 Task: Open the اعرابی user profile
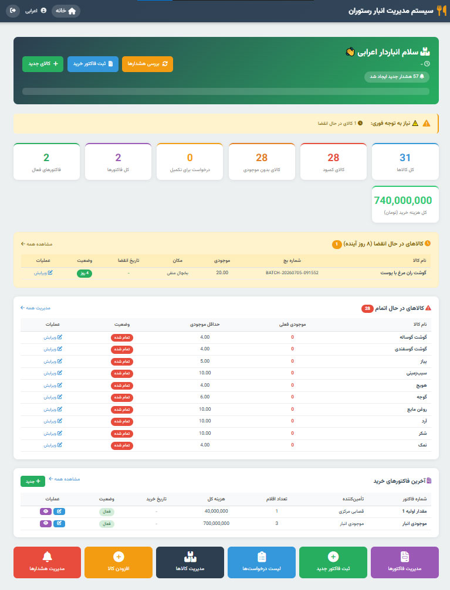[36, 11]
